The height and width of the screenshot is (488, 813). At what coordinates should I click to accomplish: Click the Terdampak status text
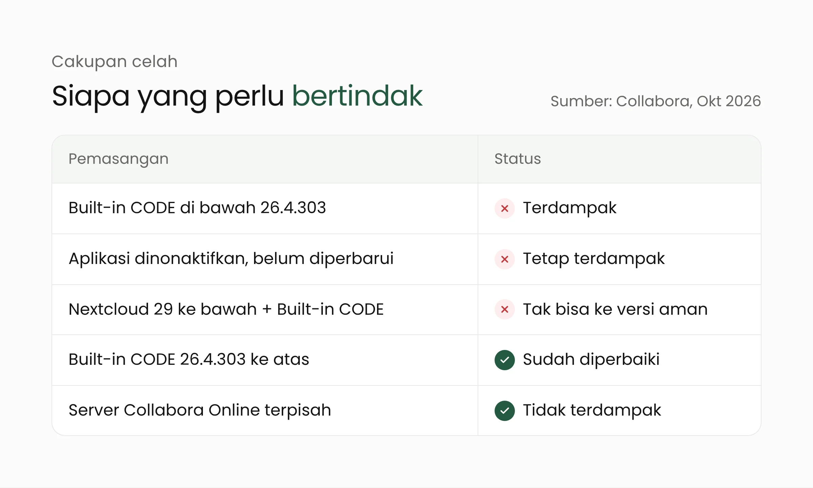569,208
